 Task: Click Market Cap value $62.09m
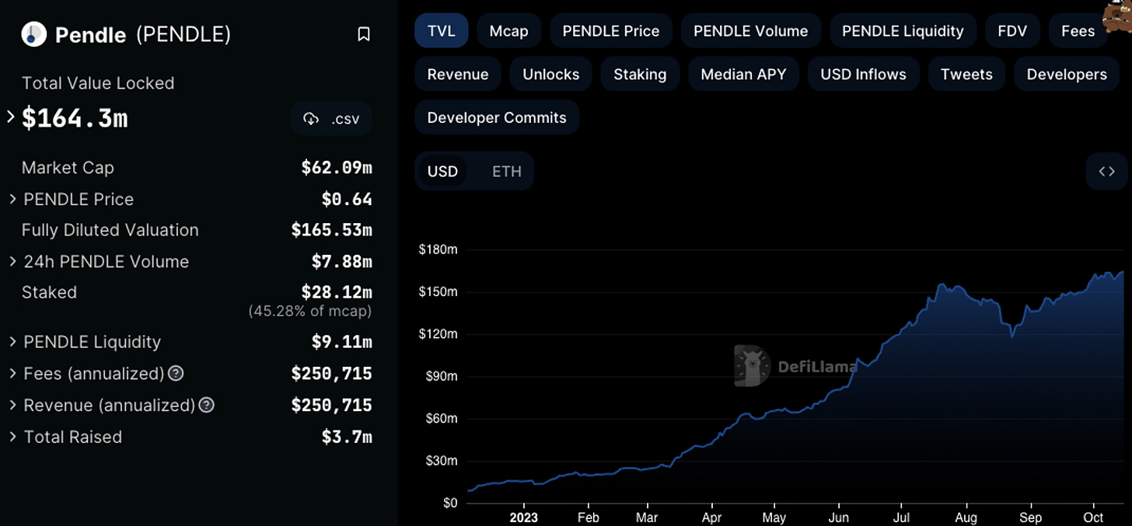point(337,168)
